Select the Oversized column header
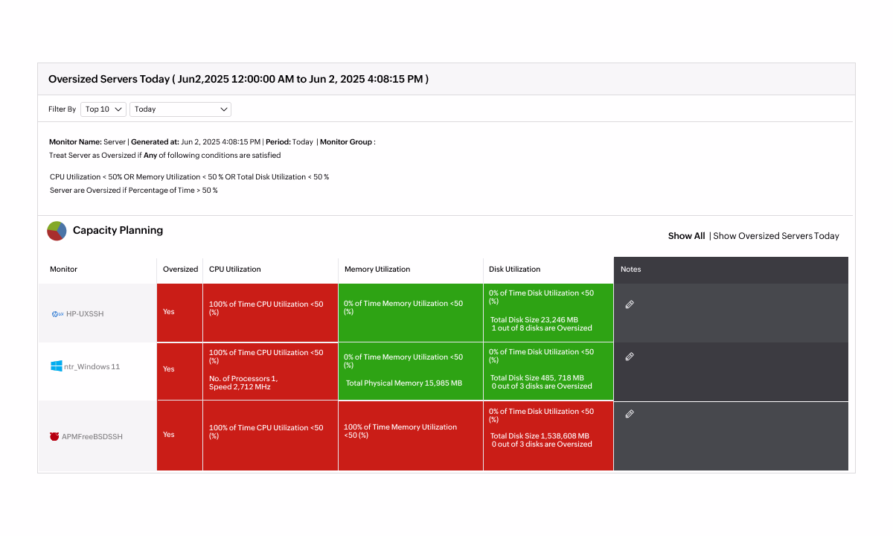 pyautogui.click(x=180, y=269)
